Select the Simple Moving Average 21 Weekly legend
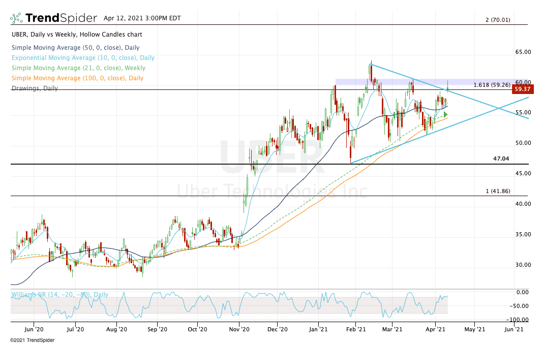 78,68
